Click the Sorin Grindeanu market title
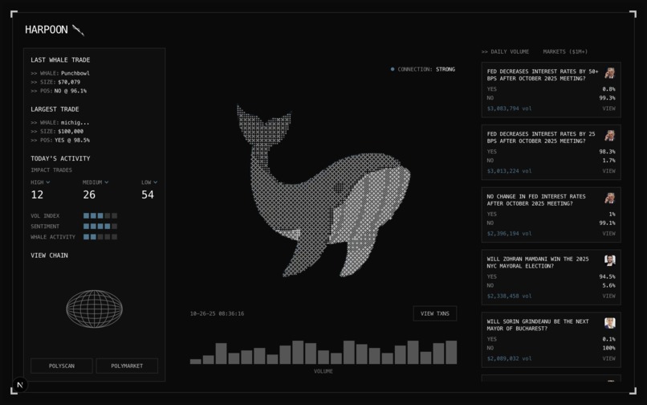This screenshot has width=647, height=405. click(x=538, y=325)
